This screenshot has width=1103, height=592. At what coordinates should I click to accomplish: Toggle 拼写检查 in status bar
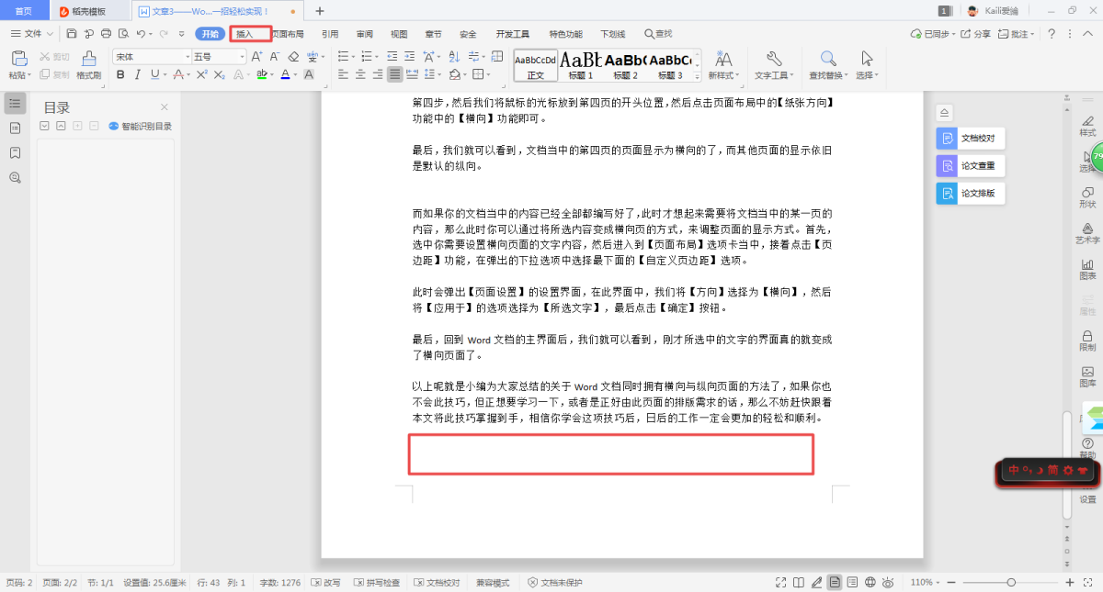click(x=375, y=583)
